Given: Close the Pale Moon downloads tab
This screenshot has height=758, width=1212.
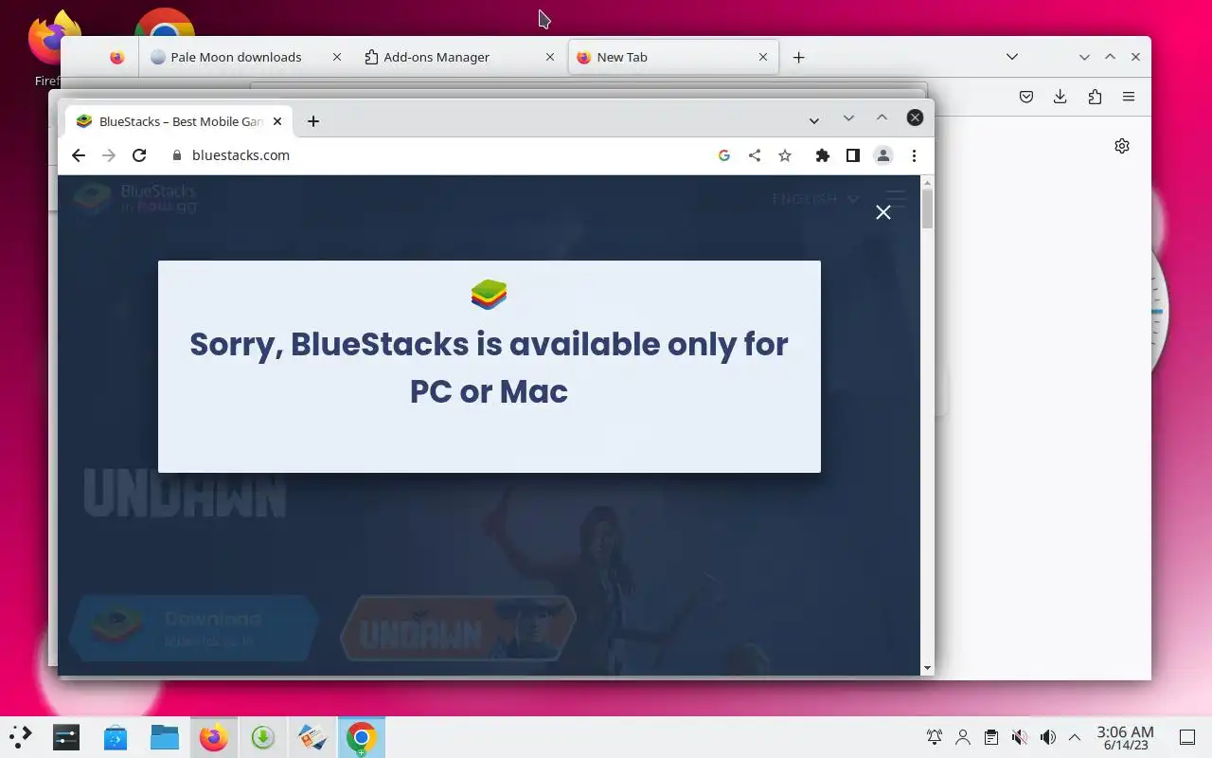Looking at the screenshot, I should click(x=336, y=57).
